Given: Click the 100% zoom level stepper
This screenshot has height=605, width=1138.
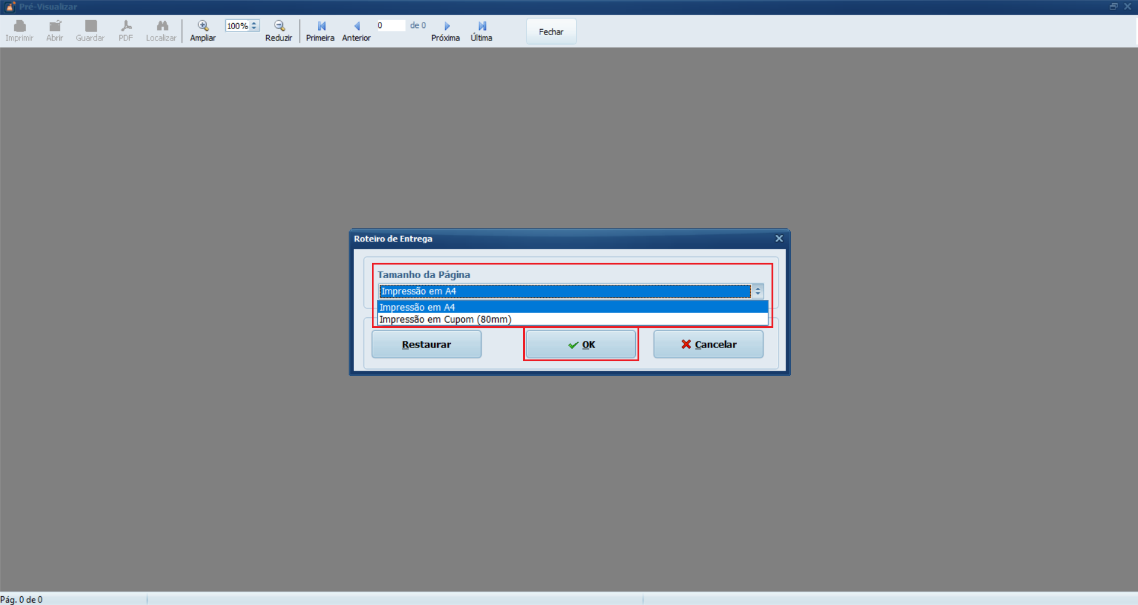Looking at the screenshot, I should click(254, 26).
